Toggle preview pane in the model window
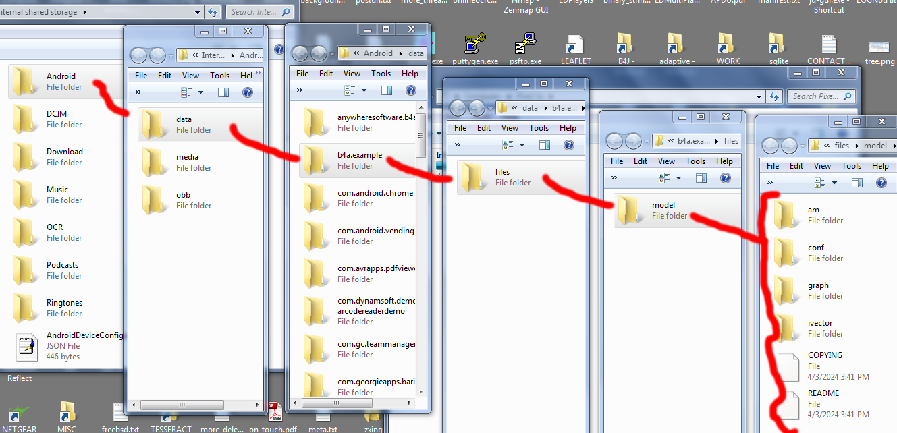Screen dimensions: 897x433 pos(857,183)
